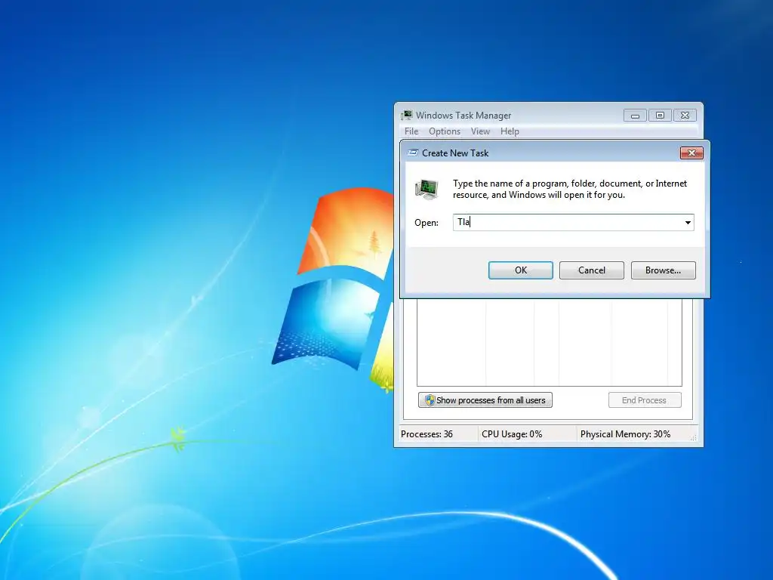
Task: Click the Create New Task title icon
Action: (413, 153)
